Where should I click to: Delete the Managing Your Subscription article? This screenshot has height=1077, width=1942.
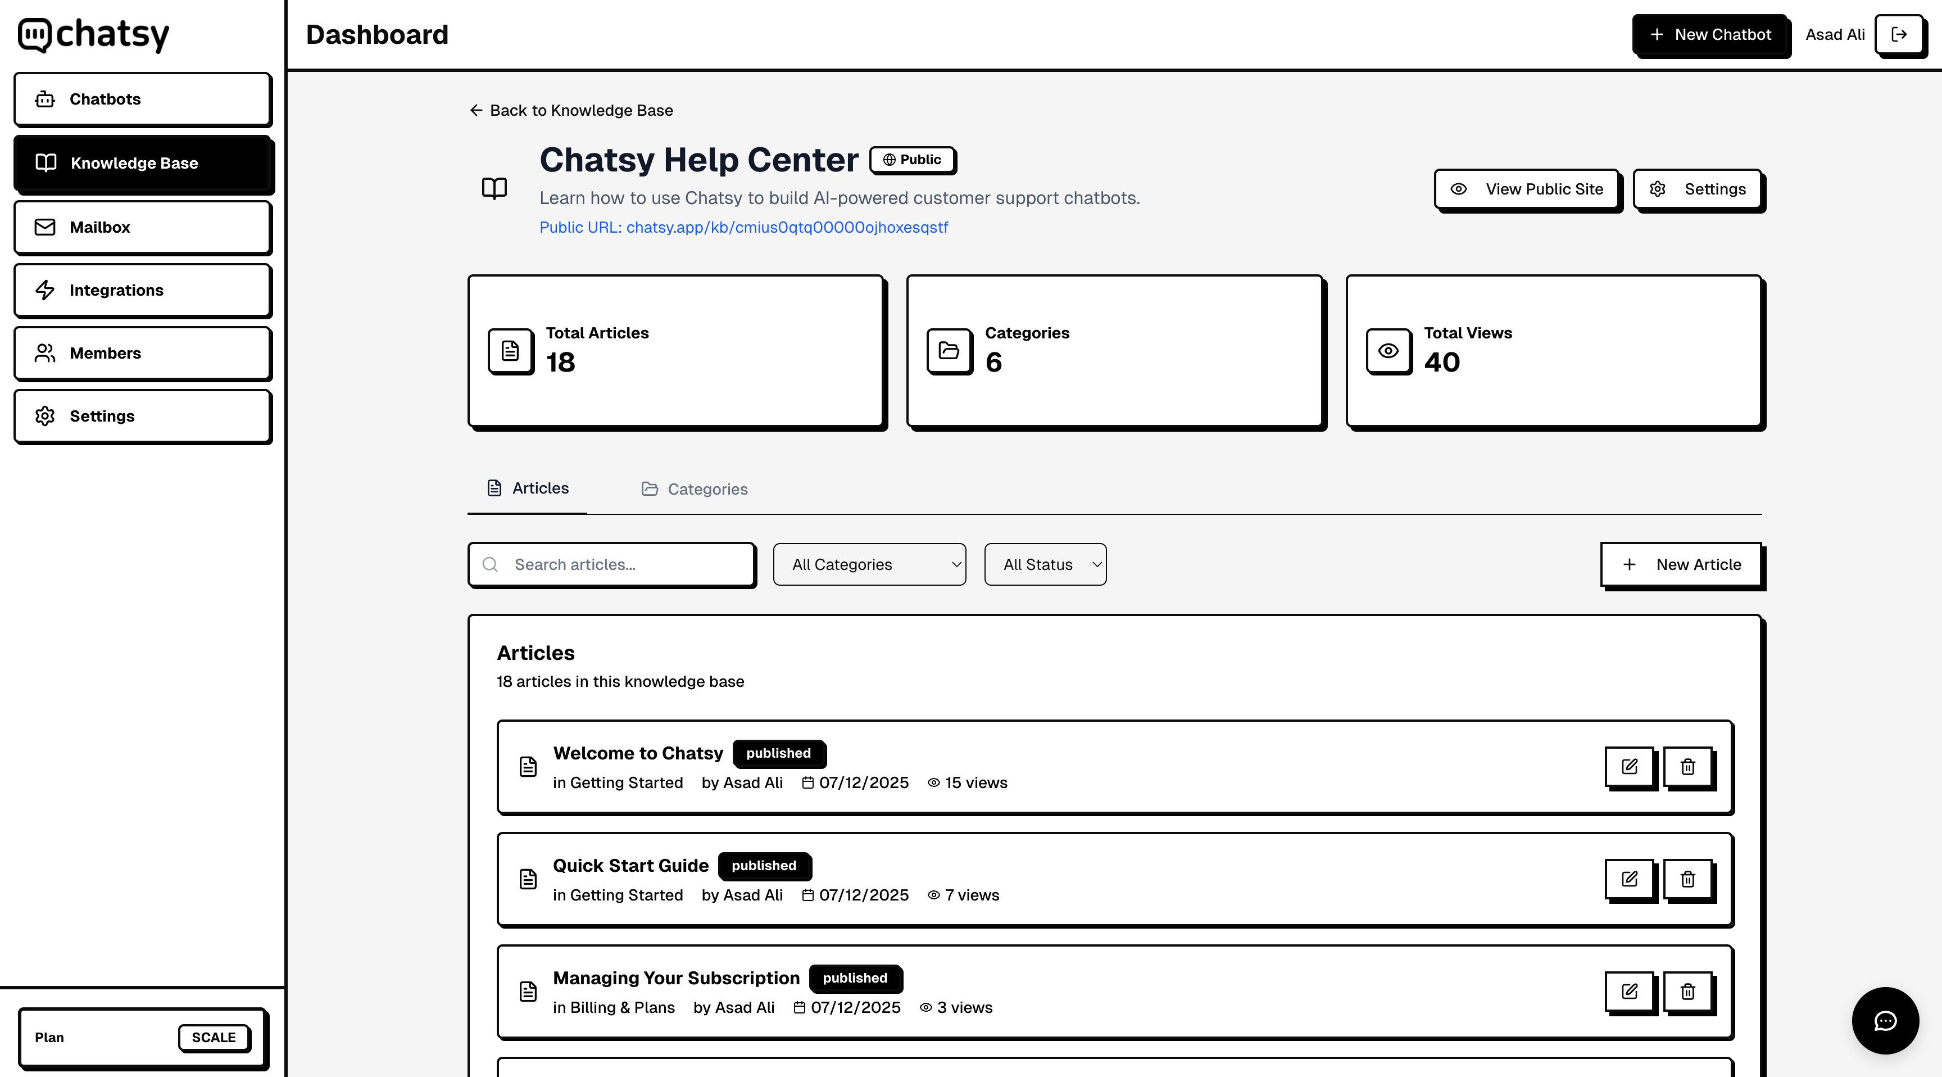pos(1688,992)
